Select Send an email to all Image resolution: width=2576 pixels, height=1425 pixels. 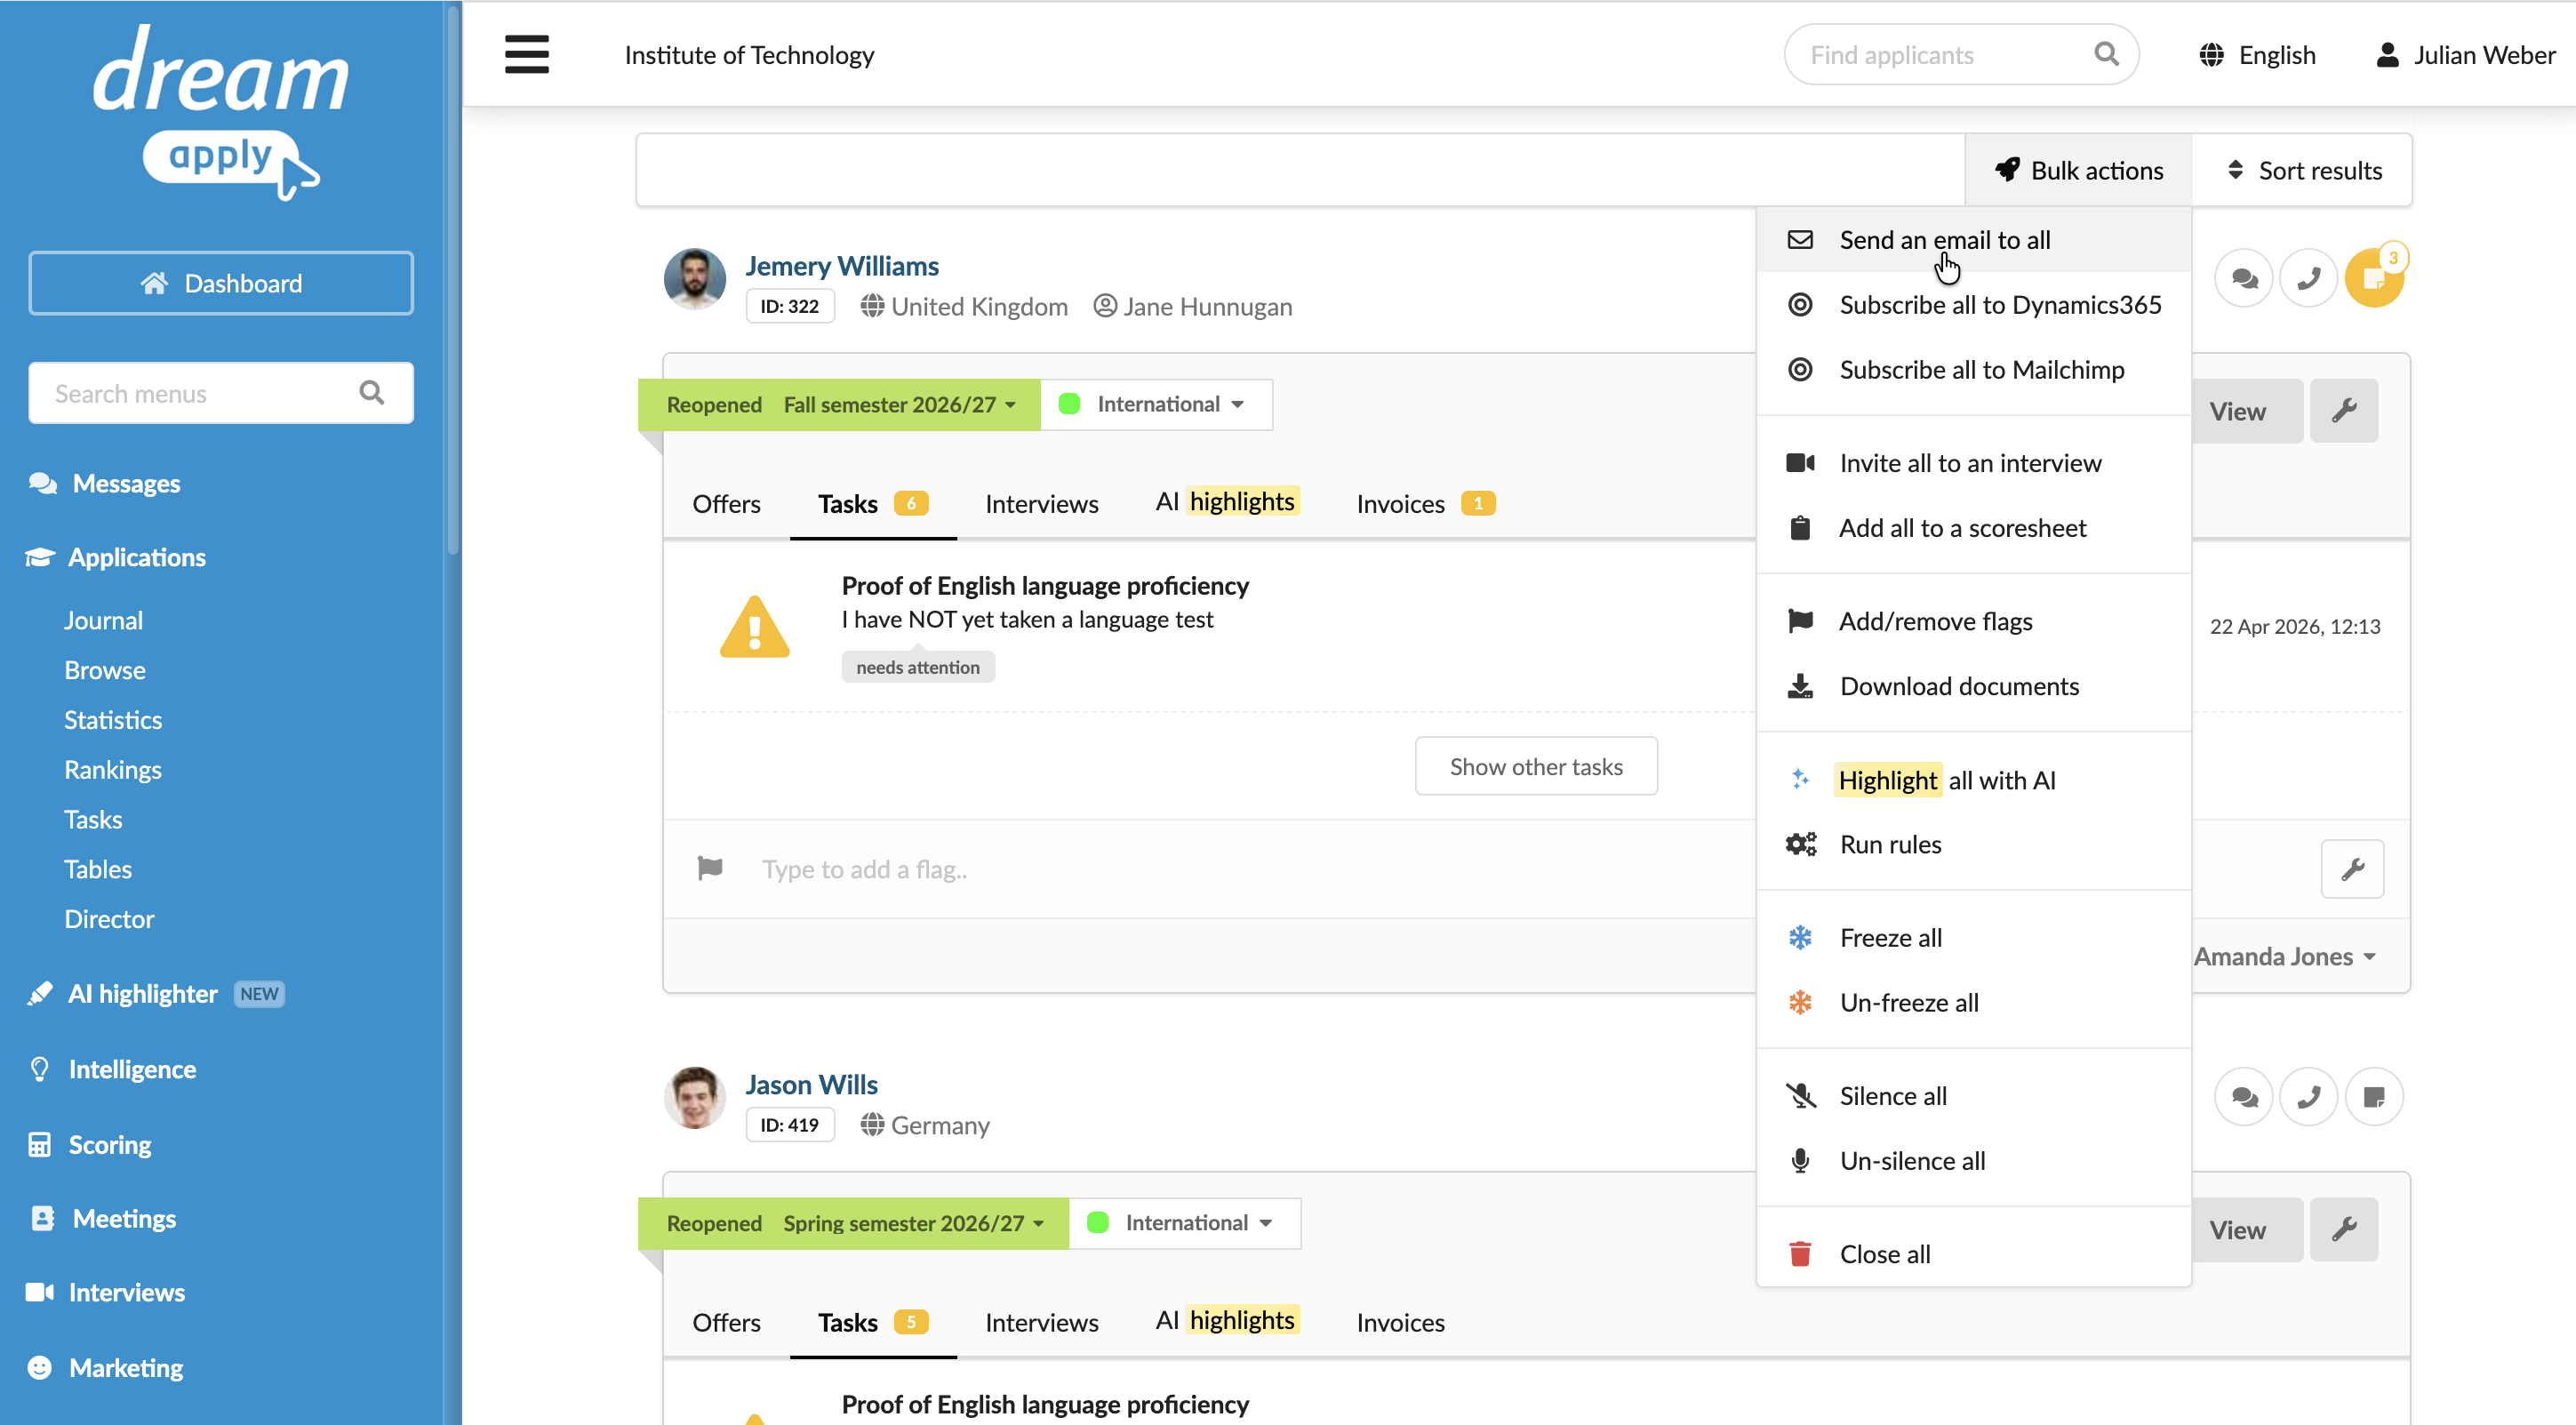tap(1973, 240)
